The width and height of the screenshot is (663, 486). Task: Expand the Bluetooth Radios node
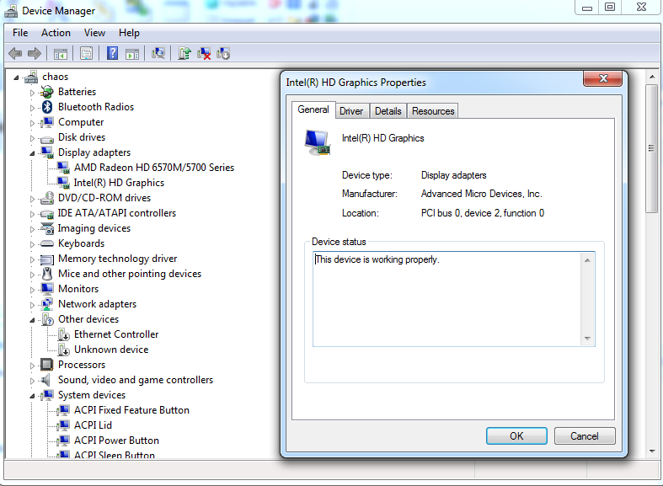click(32, 108)
